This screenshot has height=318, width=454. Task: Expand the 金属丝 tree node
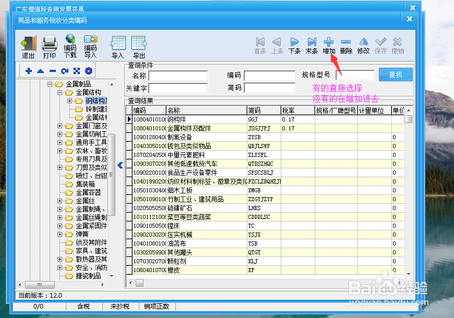59,201
